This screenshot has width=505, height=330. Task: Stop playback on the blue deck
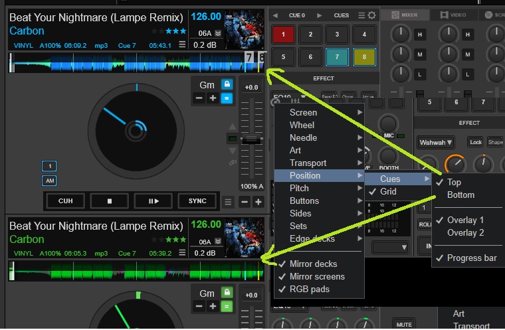coord(110,201)
